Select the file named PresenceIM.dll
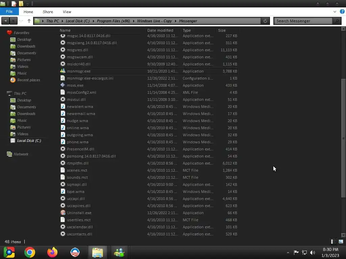The image size is (346, 259). (x=80, y=149)
